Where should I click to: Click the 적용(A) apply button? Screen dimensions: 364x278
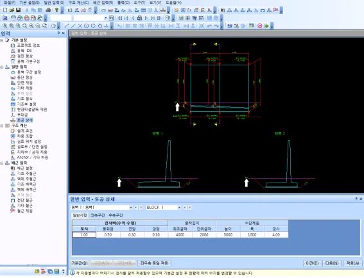[x=352, y=263]
